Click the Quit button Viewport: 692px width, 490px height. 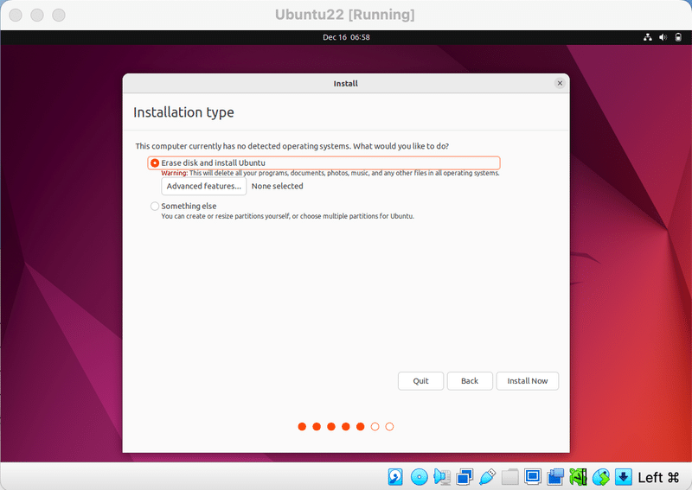click(420, 381)
